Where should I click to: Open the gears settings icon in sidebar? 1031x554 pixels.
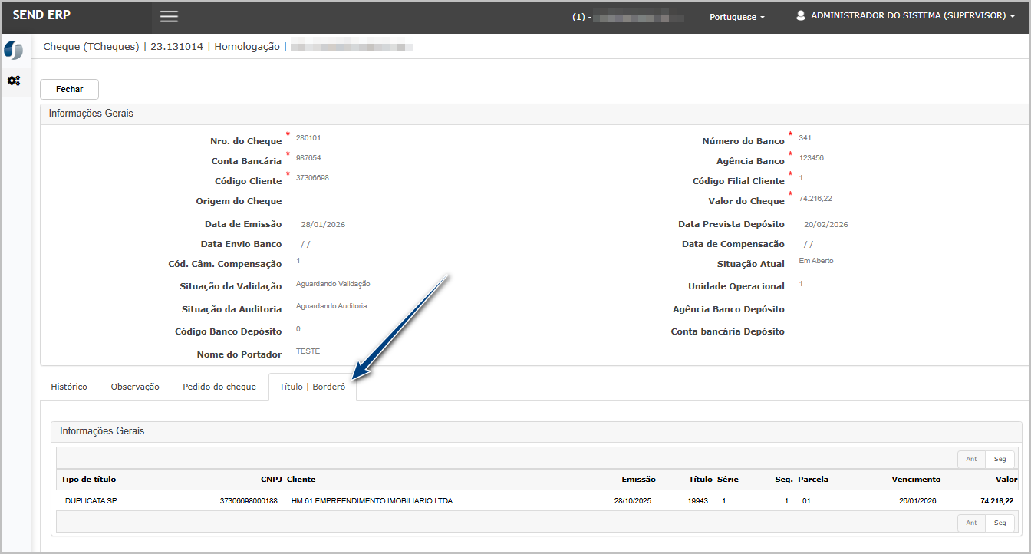(x=14, y=80)
